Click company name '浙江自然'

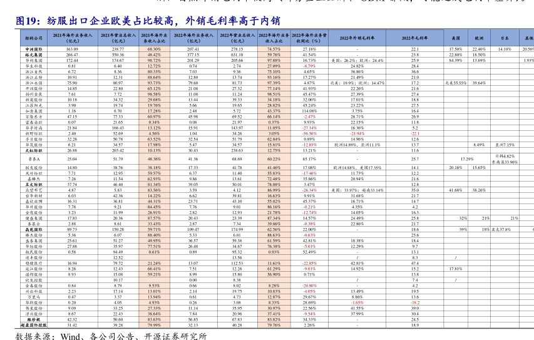click(34, 71)
